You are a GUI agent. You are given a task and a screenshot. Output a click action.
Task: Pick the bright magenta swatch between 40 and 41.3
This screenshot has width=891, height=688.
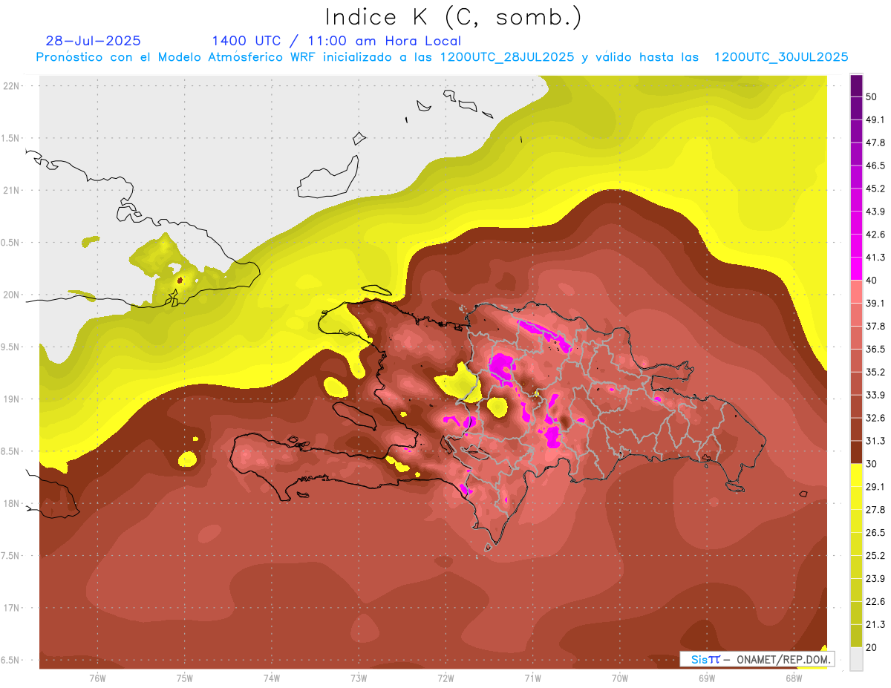(856, 268)
